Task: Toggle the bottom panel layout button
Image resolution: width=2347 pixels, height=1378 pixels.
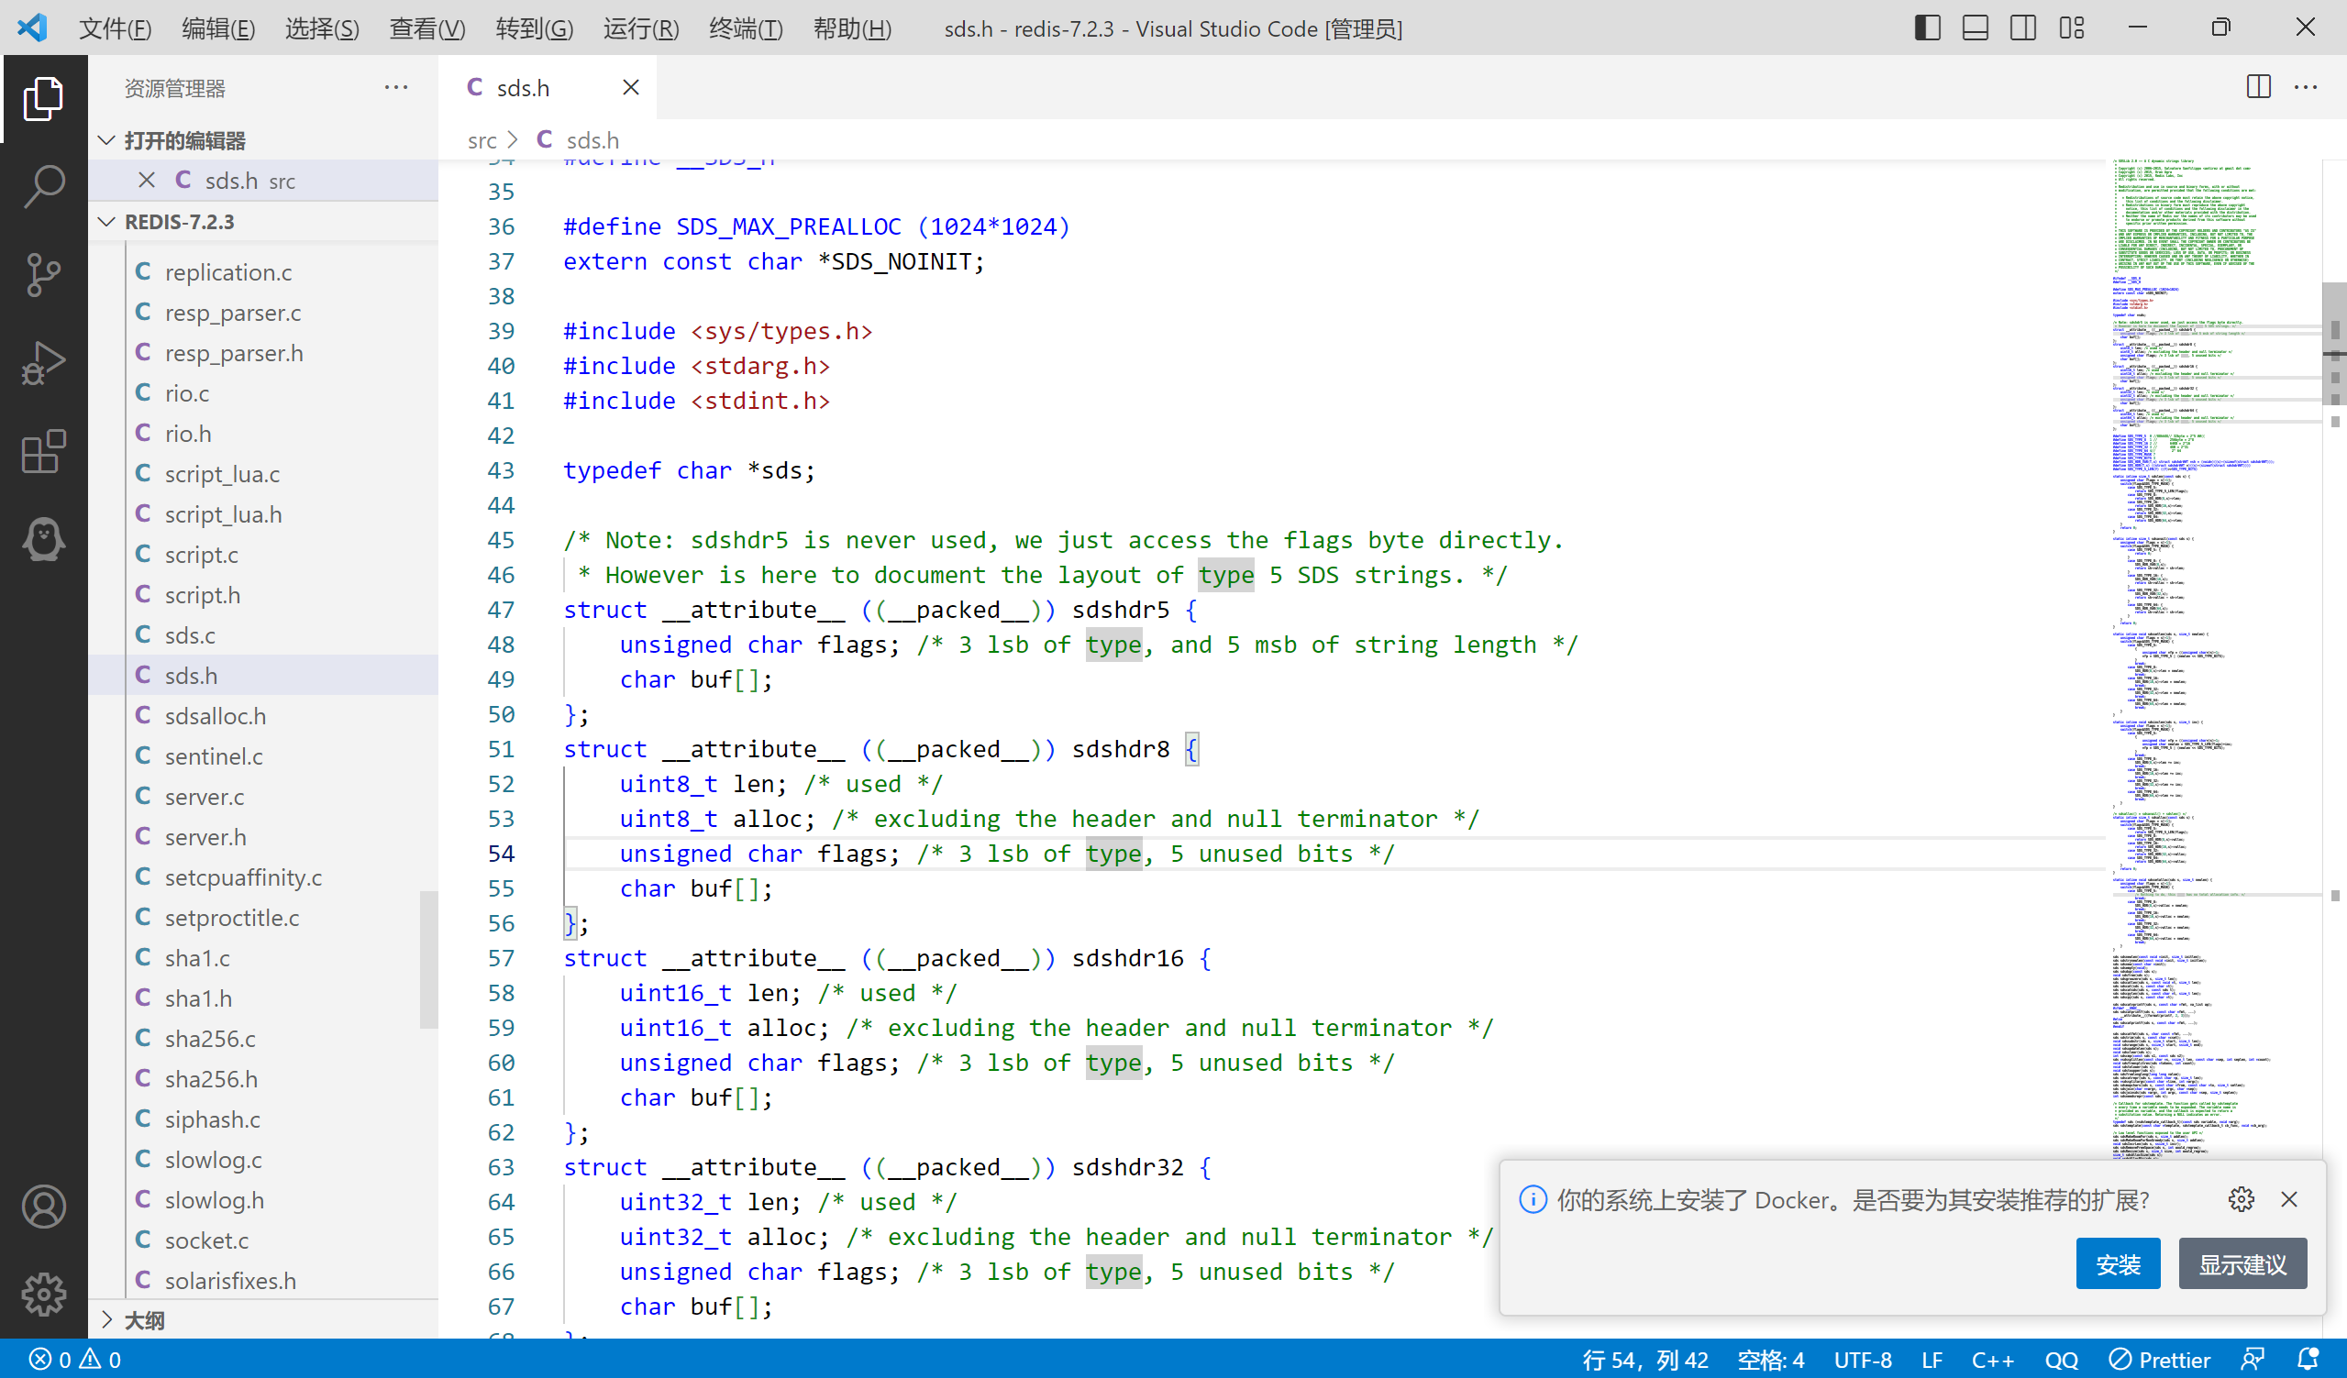Action: pos(1975,28)
